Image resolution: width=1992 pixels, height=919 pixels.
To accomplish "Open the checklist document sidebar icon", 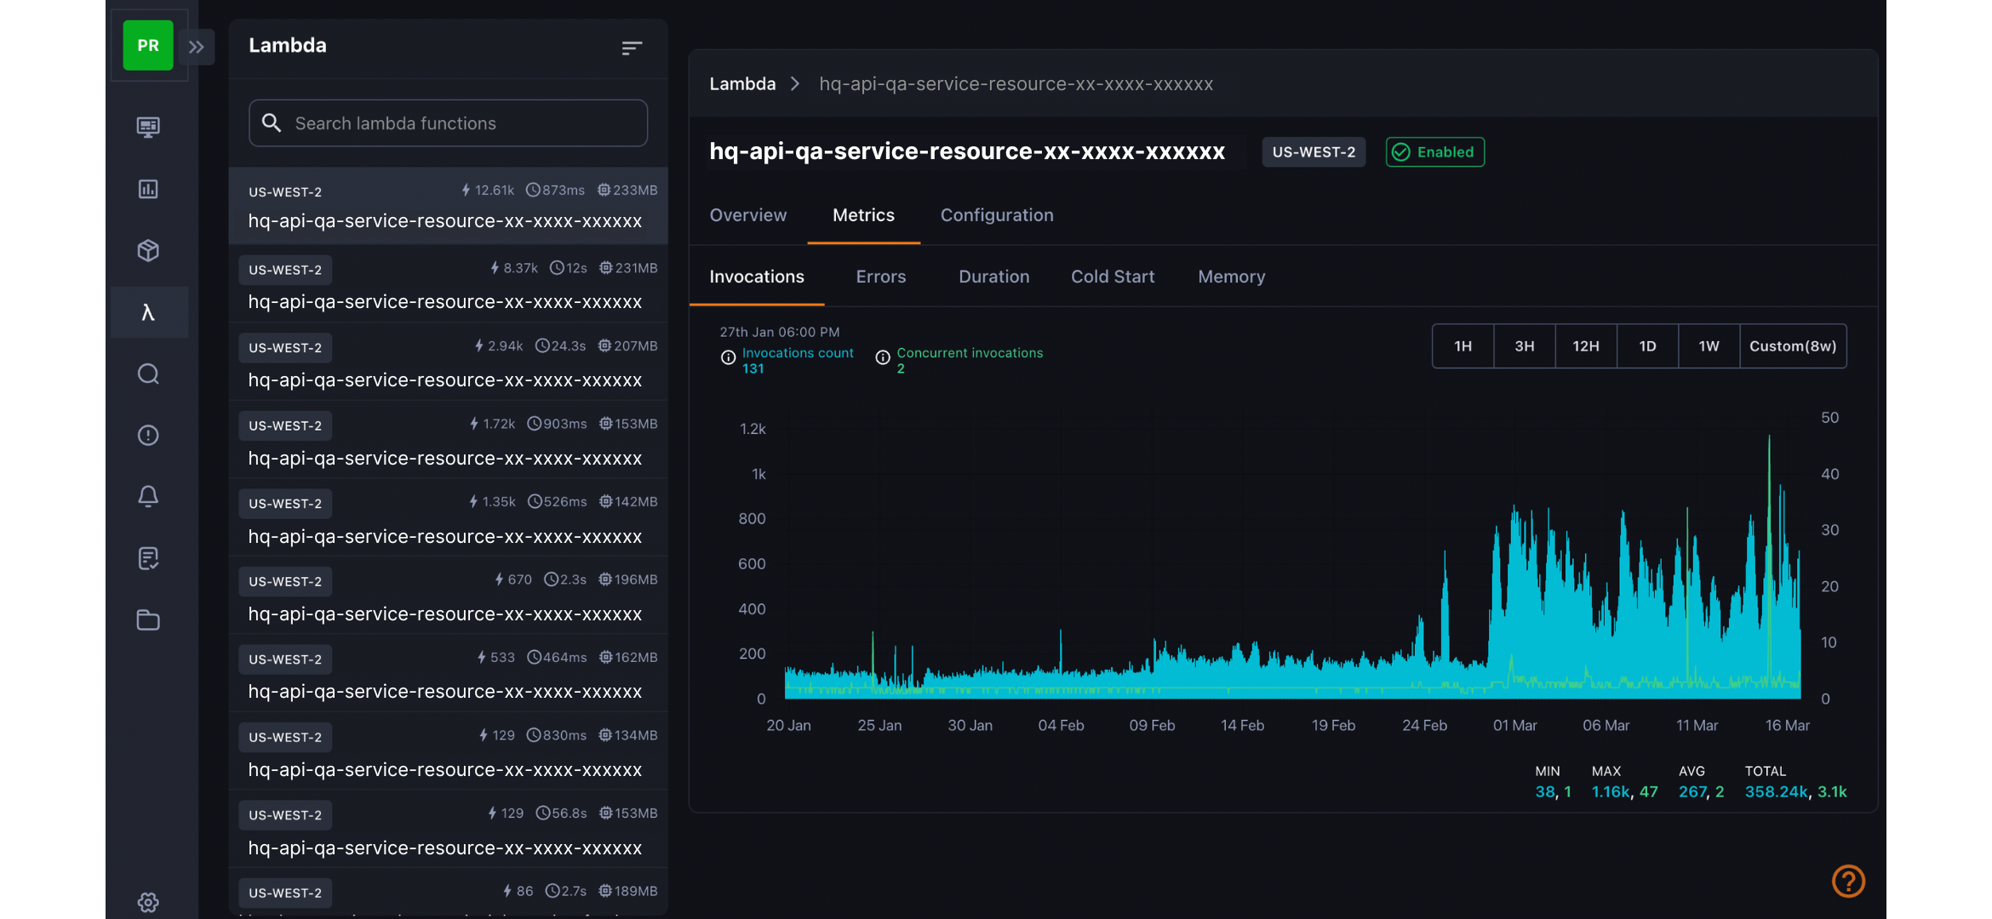I will tap(148, 558).
